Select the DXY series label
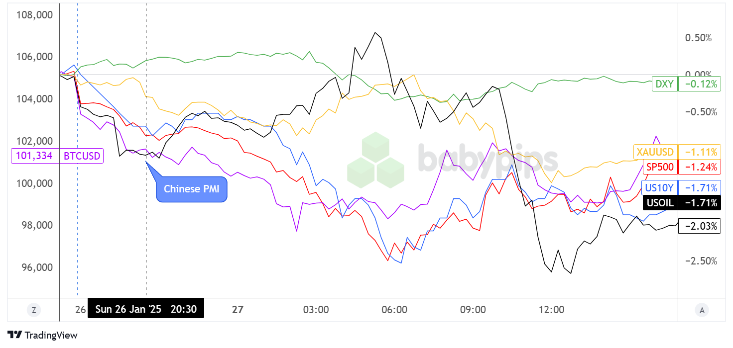733x348 pixels. [664, 84]
